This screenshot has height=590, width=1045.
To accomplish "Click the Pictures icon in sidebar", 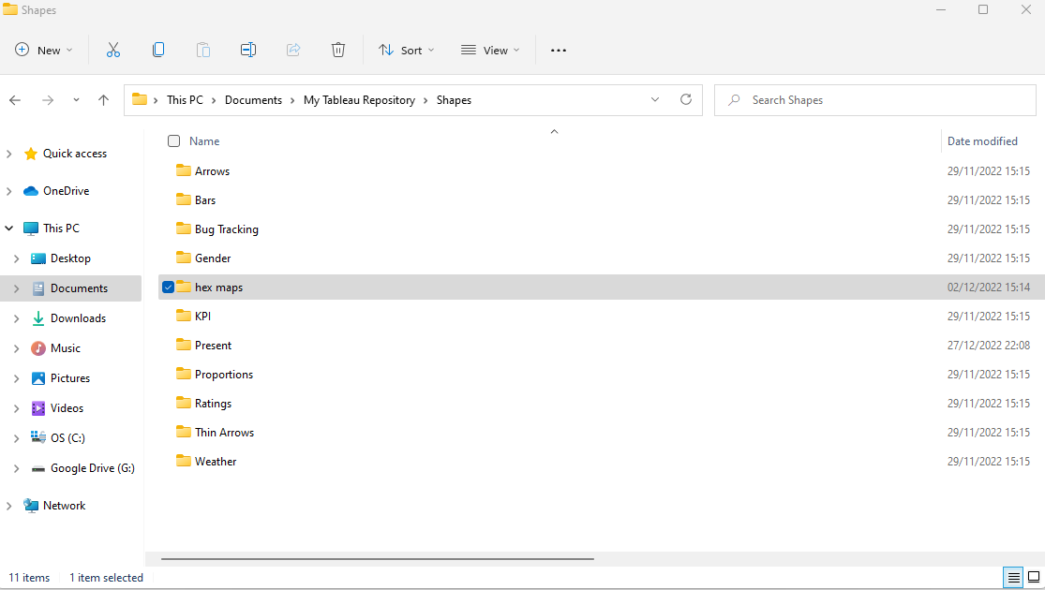I will pos(38,378).
